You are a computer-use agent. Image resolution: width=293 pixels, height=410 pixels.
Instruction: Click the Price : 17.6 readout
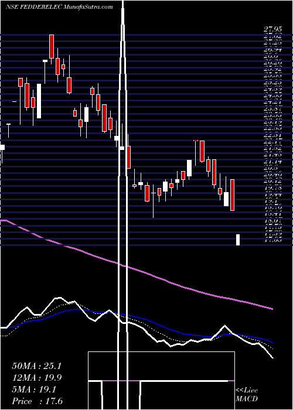coord(37,401)
